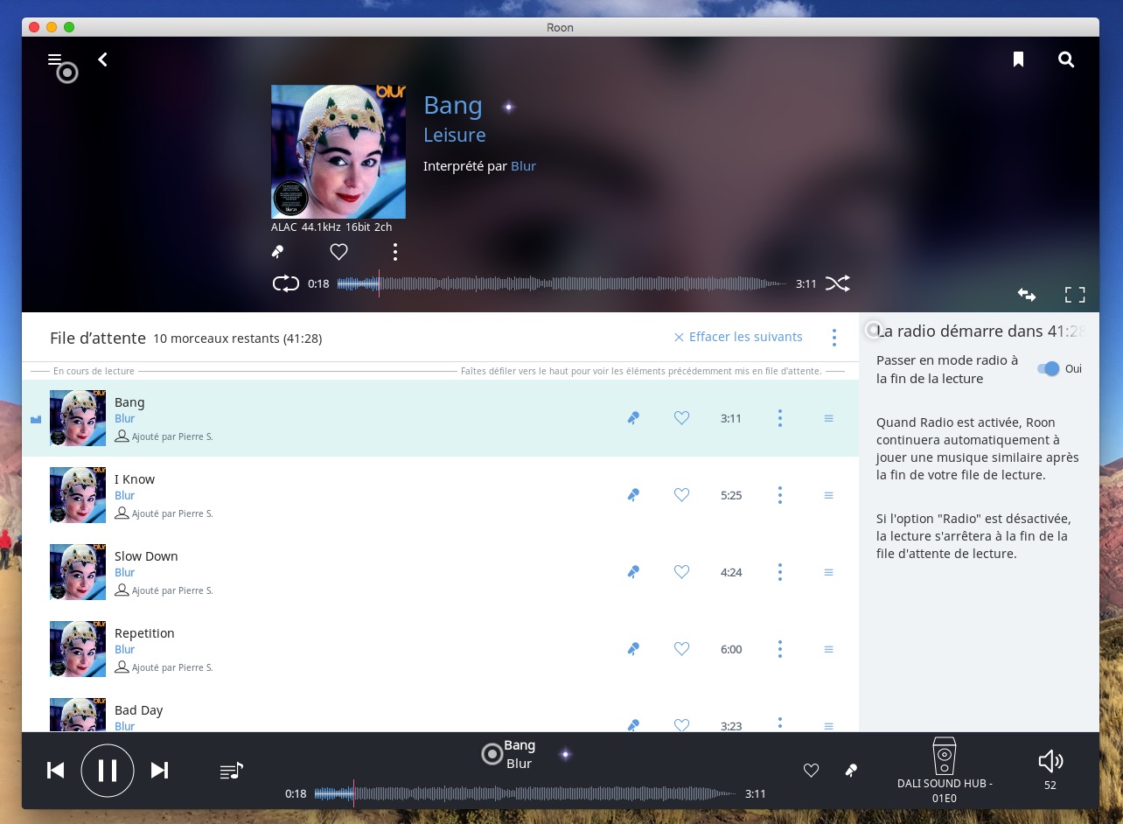Skip to previous track

[x=55, y=770]
